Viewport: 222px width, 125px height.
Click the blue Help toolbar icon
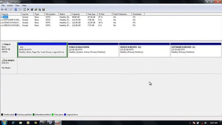(x=16, y=9)
